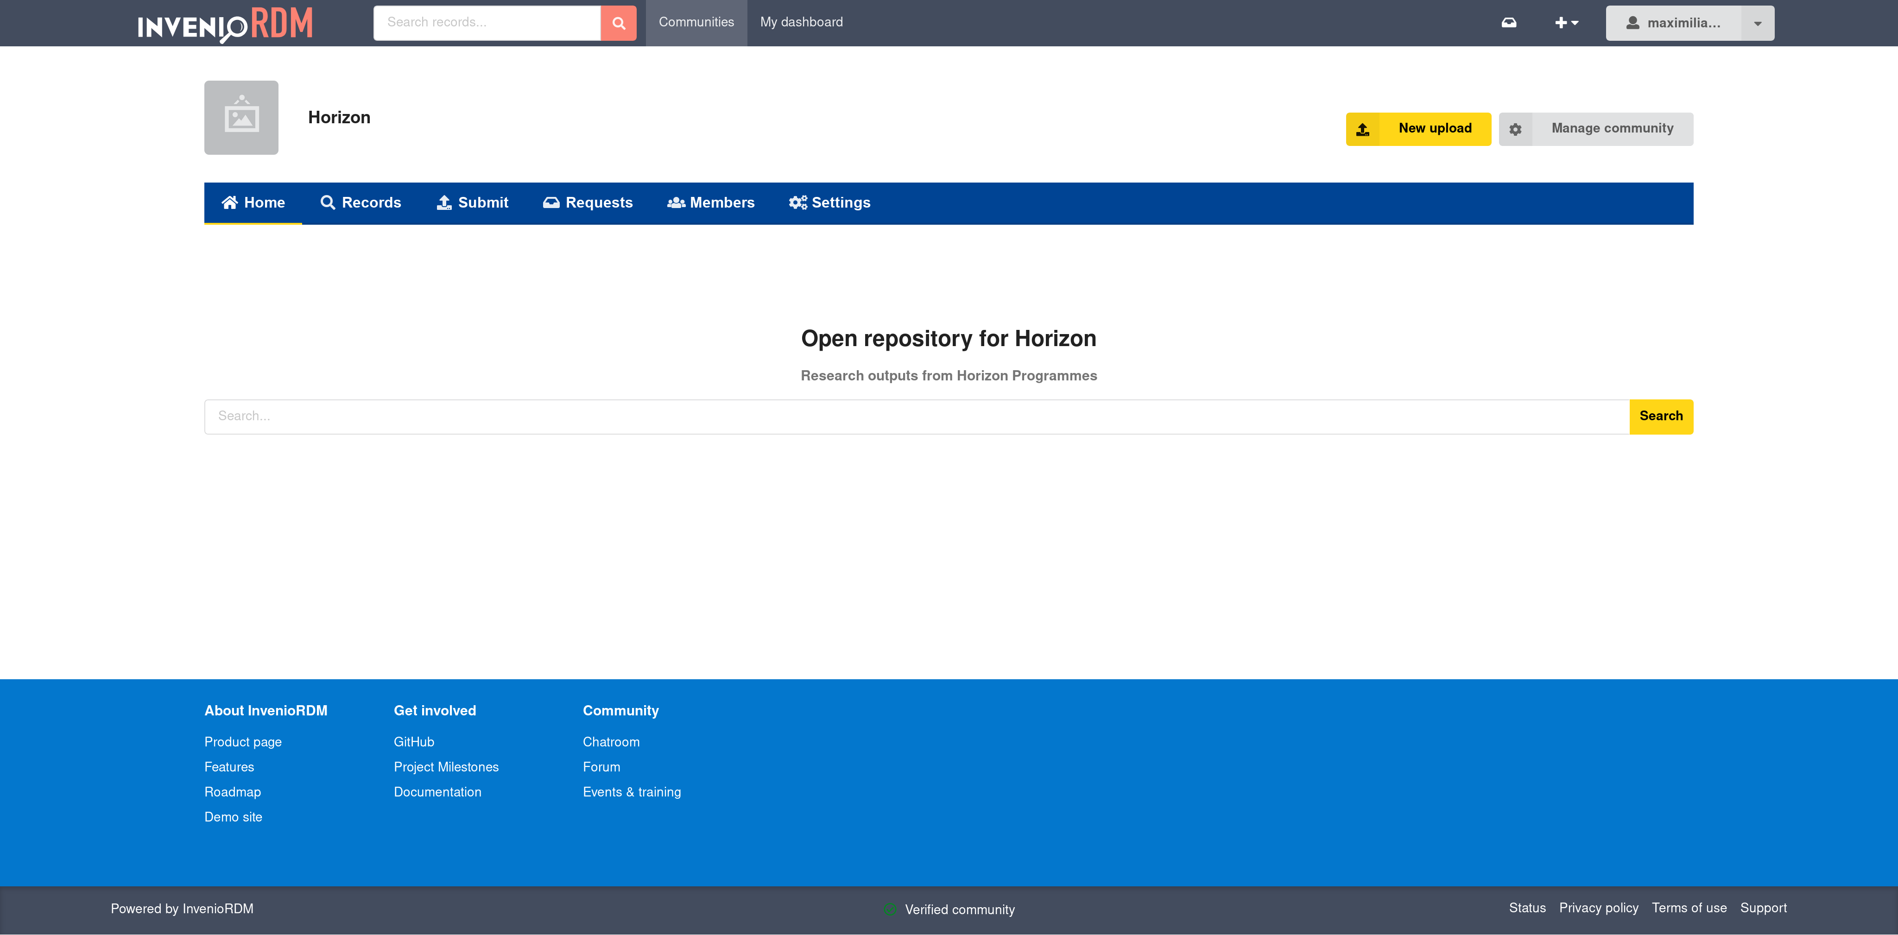
Task: Open the Features link
Action: (x=229, y=767)
